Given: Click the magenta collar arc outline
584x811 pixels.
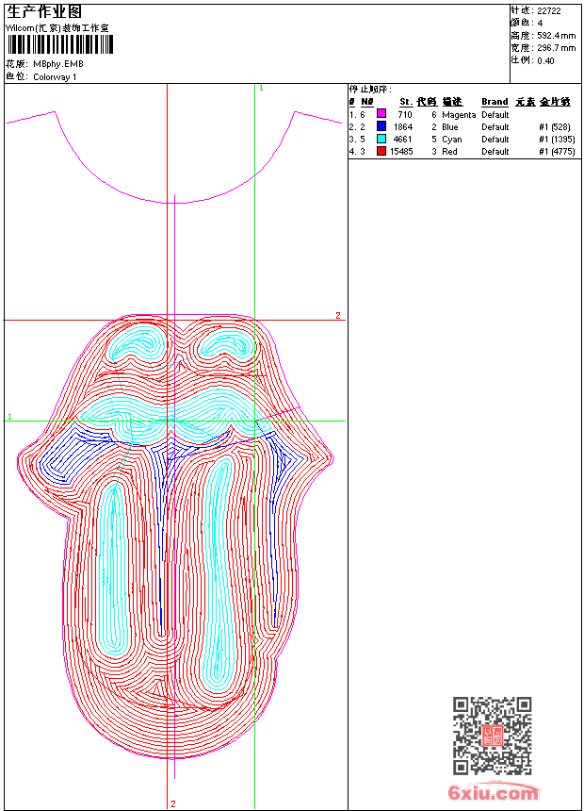Looking at the screenshot, I should [x=174, y=201].
